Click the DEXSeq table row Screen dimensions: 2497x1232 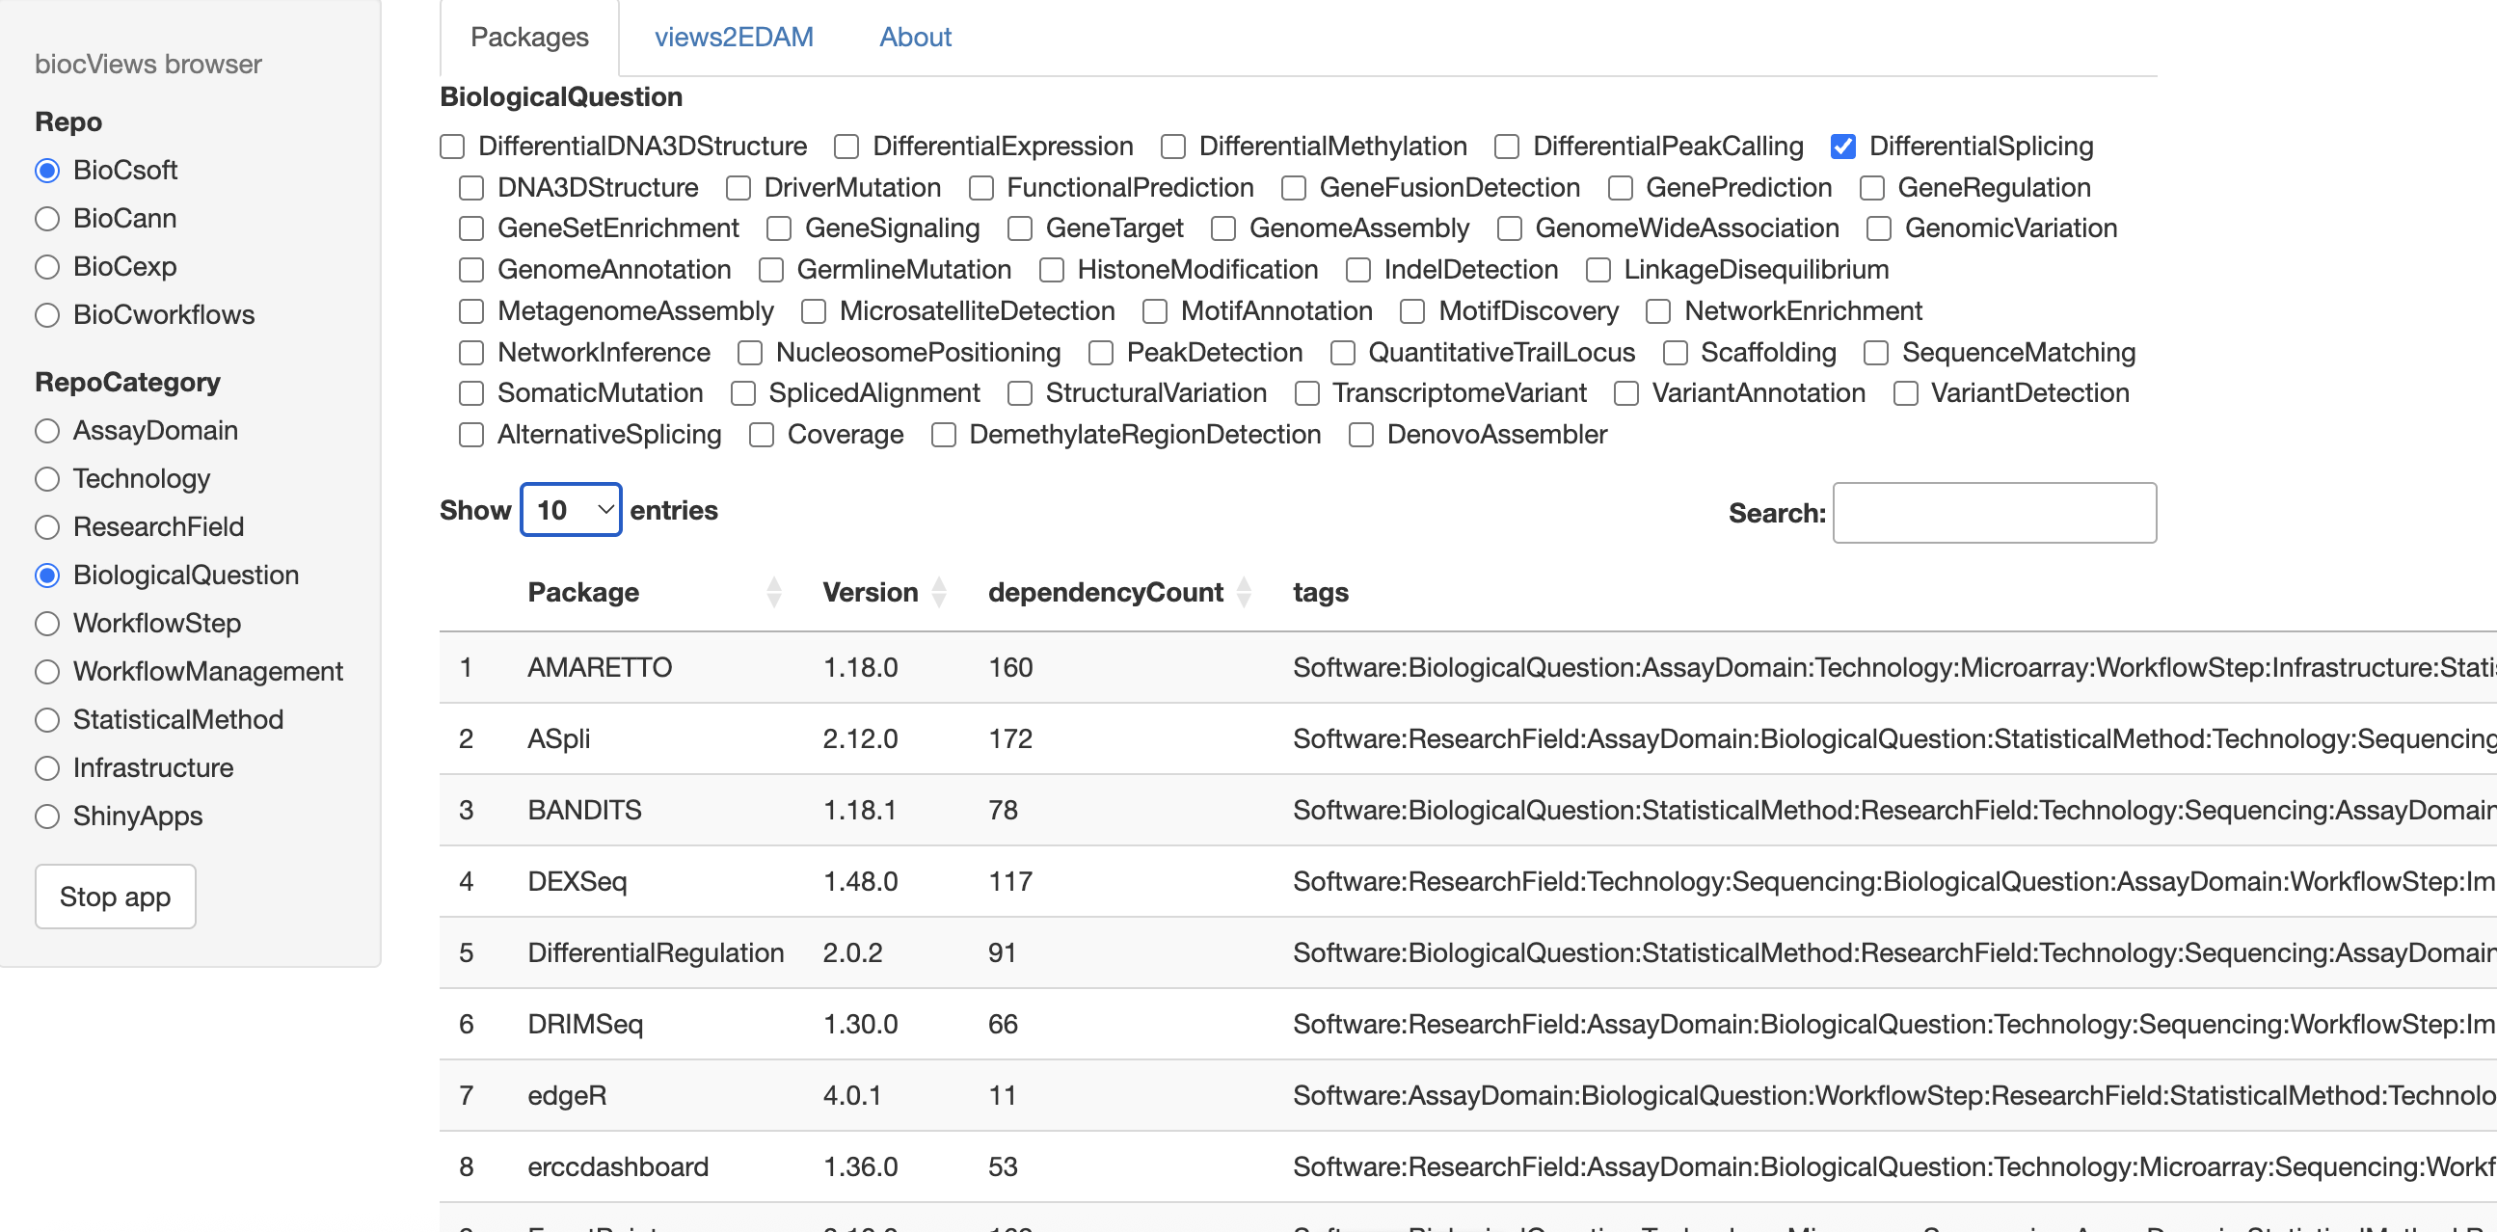[577, 881]
